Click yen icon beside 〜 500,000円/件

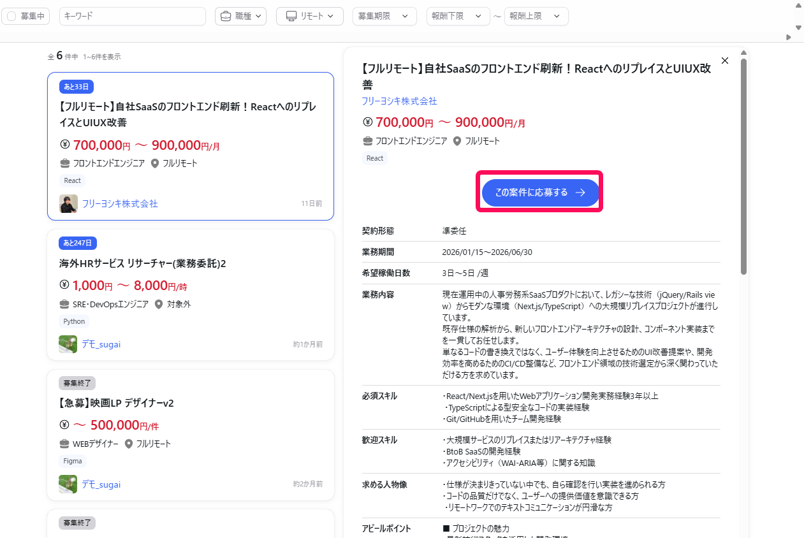point(64,425)
